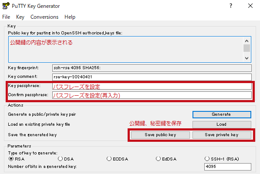Viewport: 260px width, 174px height.
Task: Select the EdDSA key type
Action: click(x=158, y=159)
